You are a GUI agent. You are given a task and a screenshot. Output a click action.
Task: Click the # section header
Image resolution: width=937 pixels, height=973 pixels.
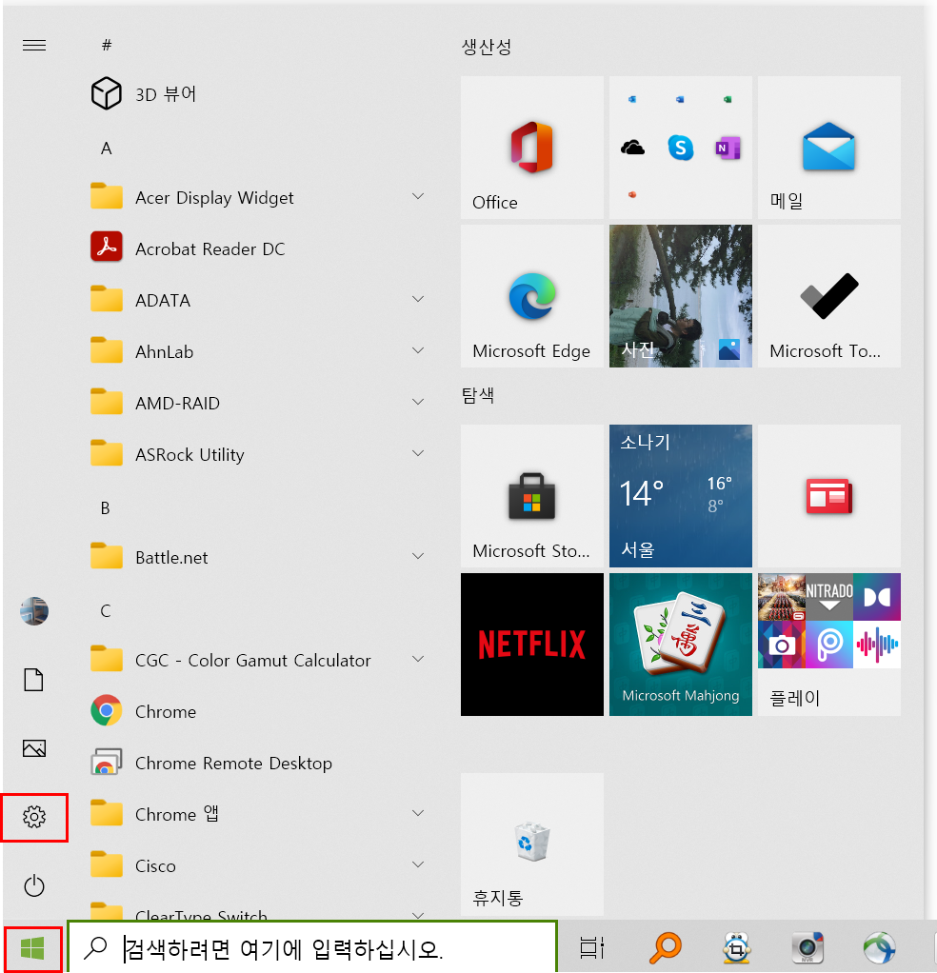click(107, 45)
